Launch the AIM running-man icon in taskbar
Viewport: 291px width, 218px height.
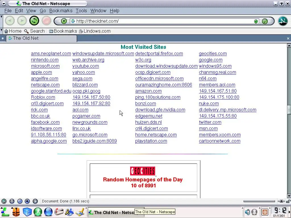pyautogui.click(x=69, y=212)
